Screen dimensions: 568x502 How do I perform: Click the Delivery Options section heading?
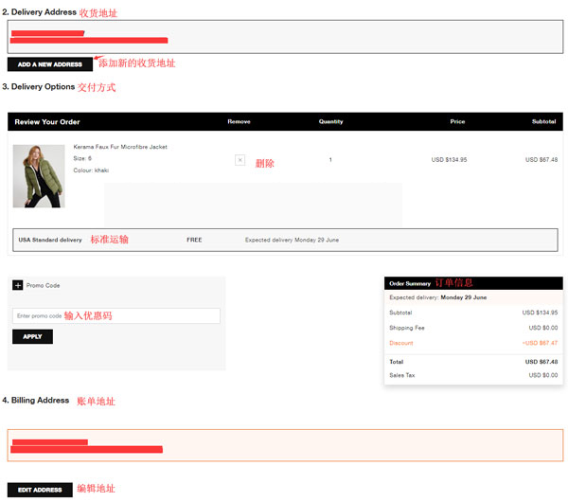39,86
